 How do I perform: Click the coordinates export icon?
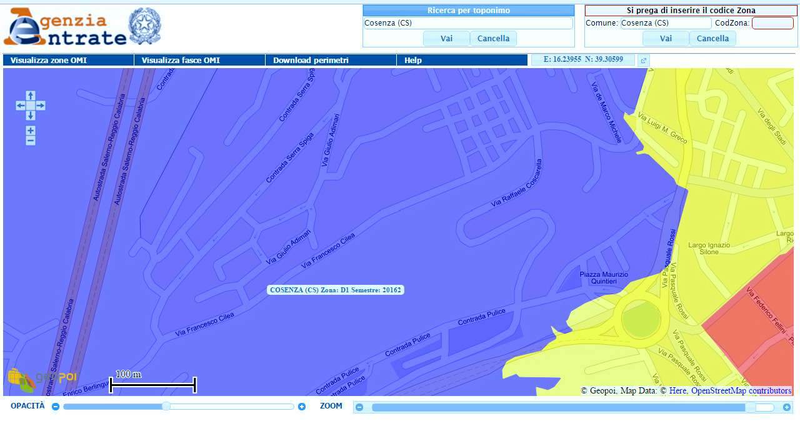click(643, 61)
